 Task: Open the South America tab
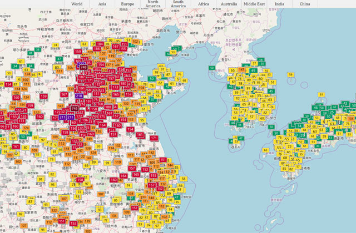(x=178, y=4)
